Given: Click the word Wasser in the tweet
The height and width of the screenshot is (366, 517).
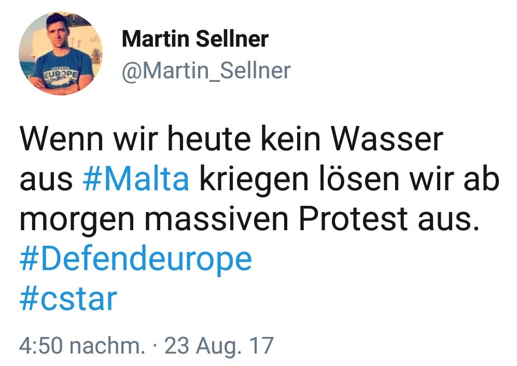Looking at the screenshot, I should (x=387, y=139).
